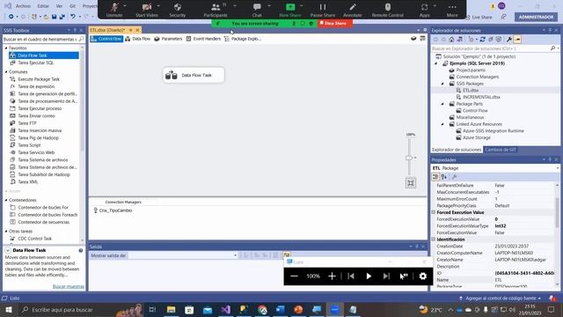Select Project.params in Solution Explorer
The height and width of the screenshot is (317, 563).
click(x=471, y=70)
